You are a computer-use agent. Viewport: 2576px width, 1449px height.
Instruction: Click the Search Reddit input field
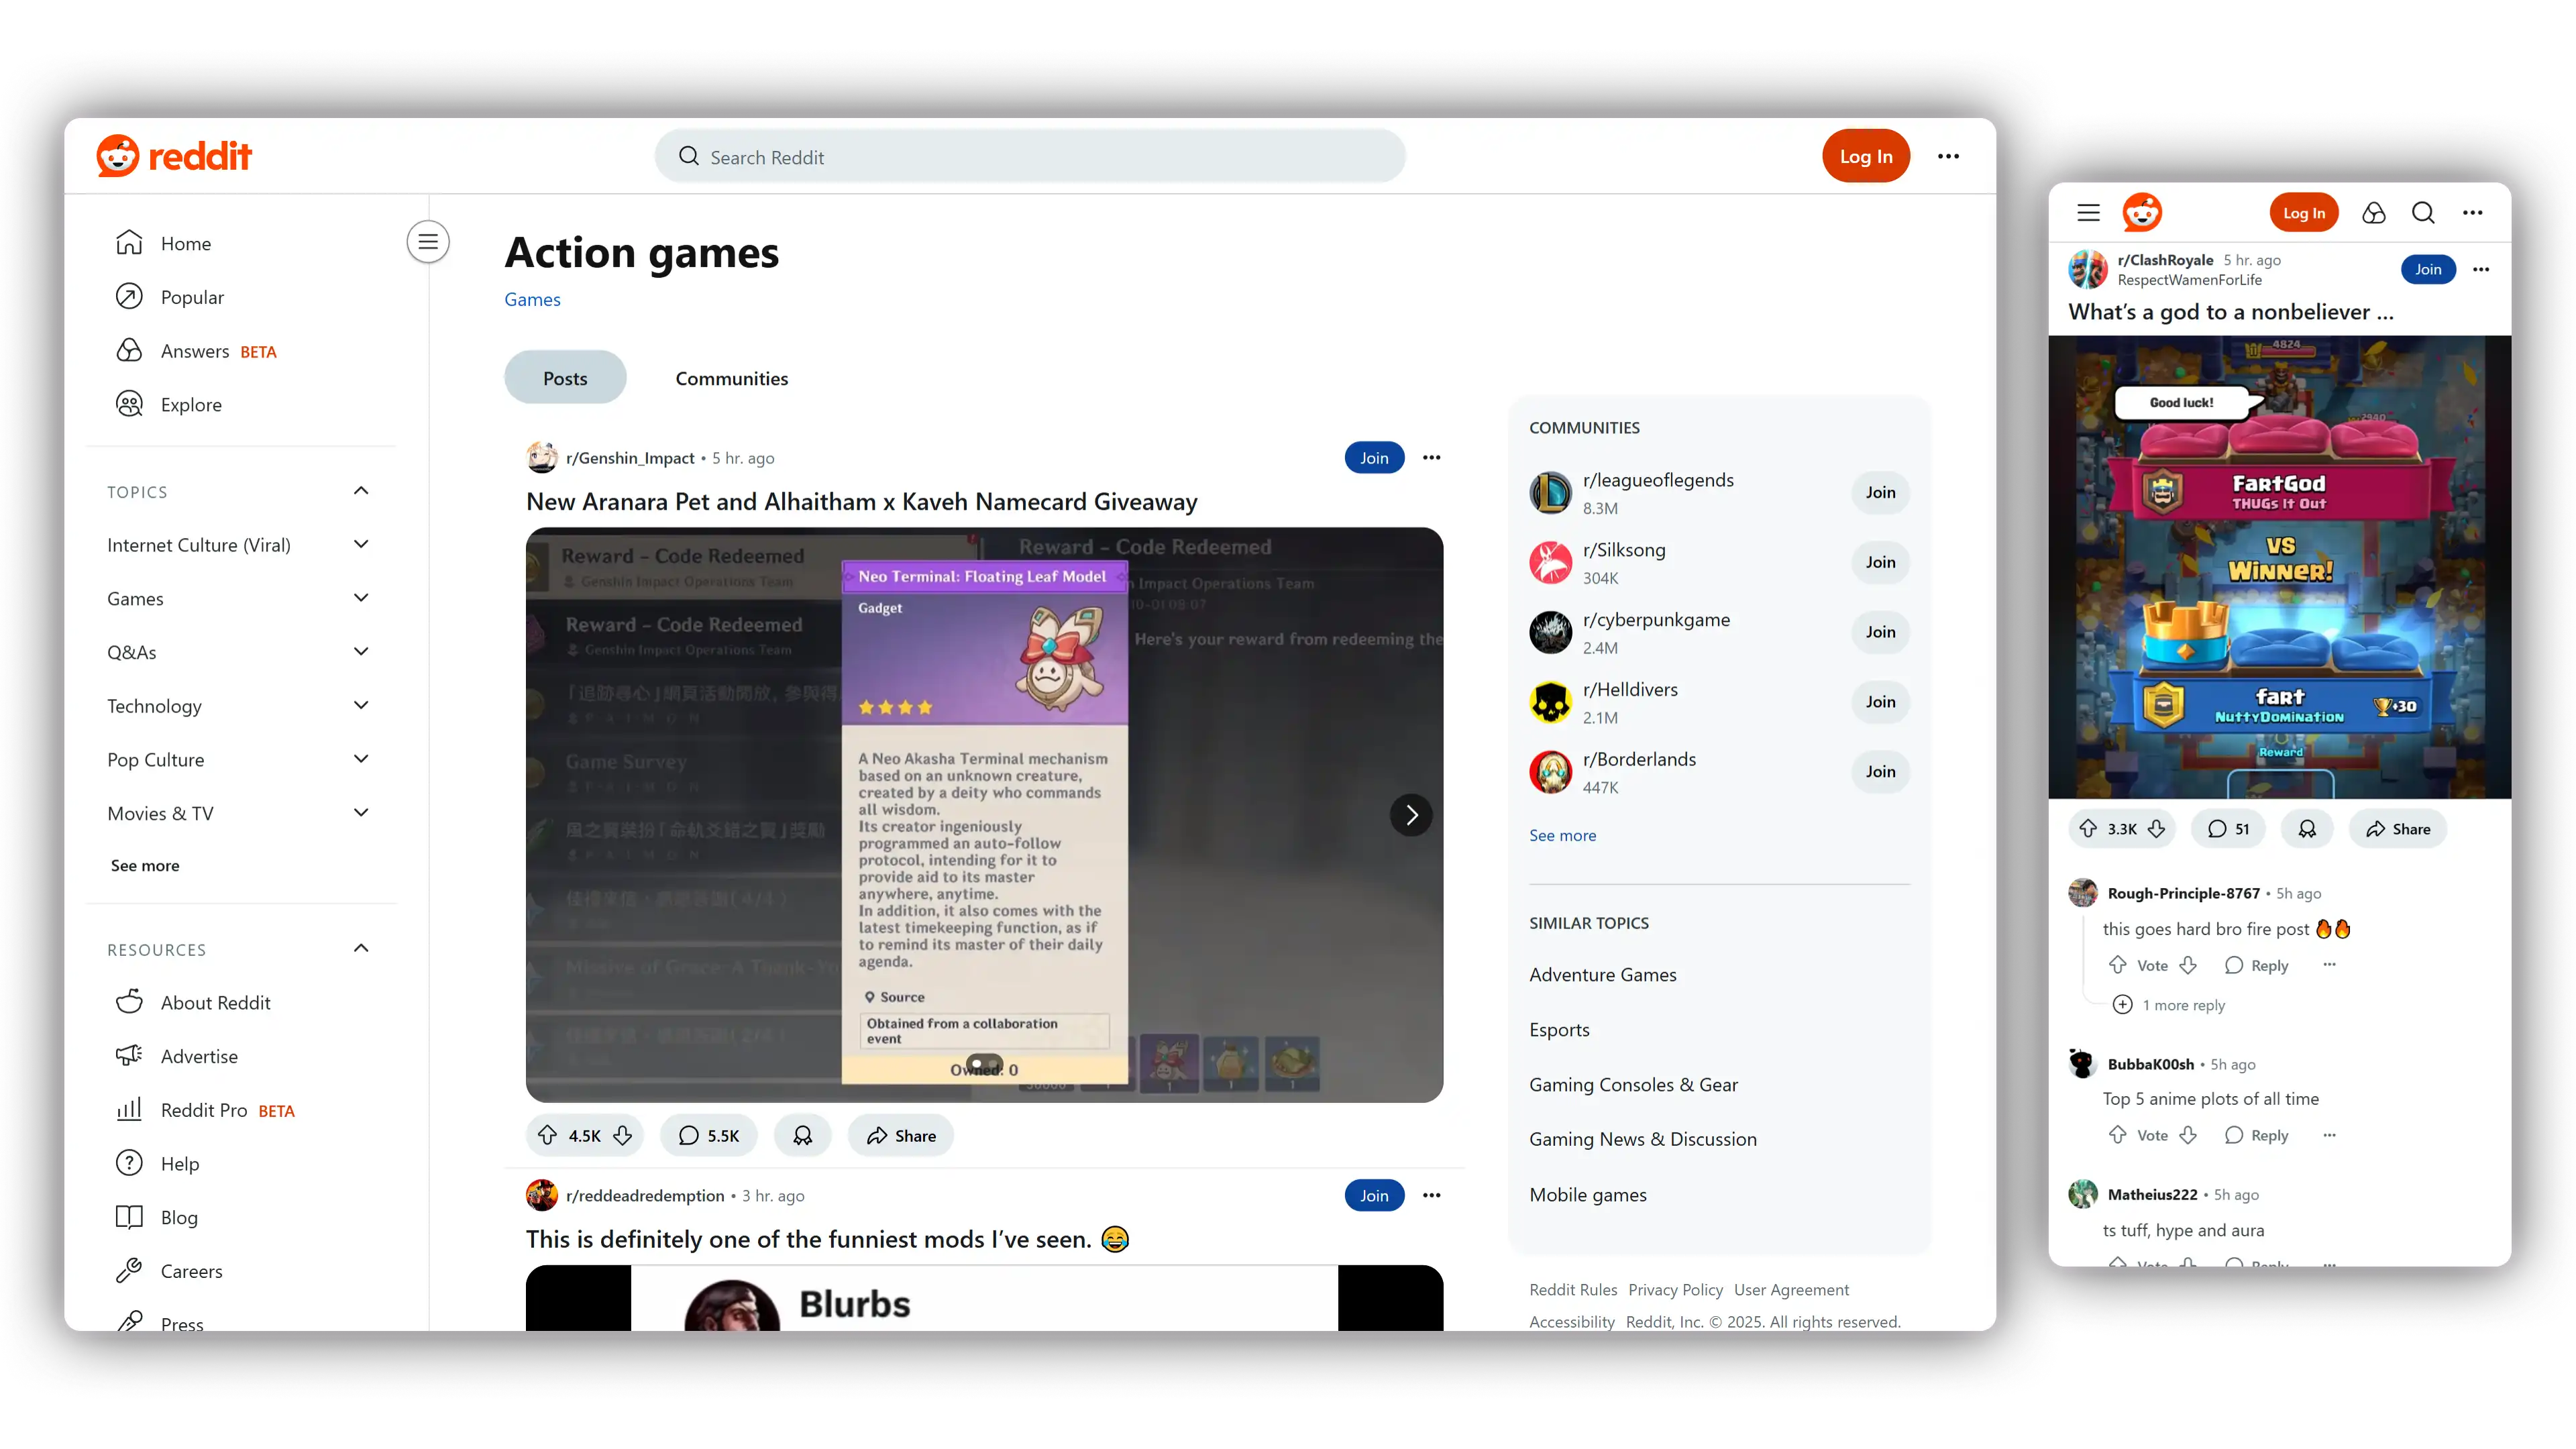coord(1030,157)
